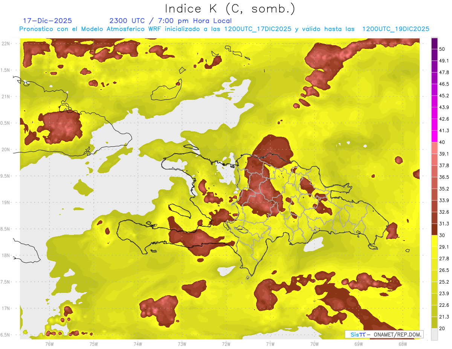Click the '76W' longitude label
The height and width of the screenshot is (349, 452).
(x=49, y=344)
